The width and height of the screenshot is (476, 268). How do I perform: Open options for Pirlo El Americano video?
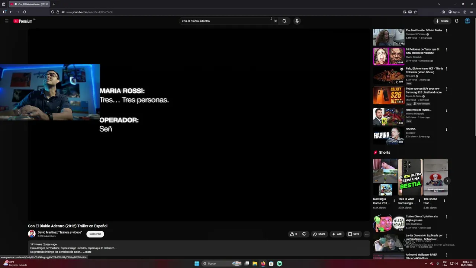tap(446, 69)
